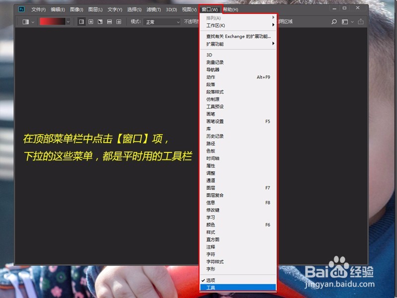Screen dimensions: 397x298
Task: Close the 窗口(W) menu from menu bar
Action: [x=210, y=9]
